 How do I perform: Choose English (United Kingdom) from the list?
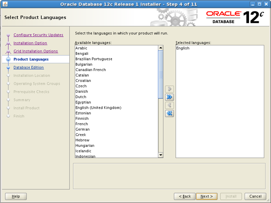pos(116,108)
